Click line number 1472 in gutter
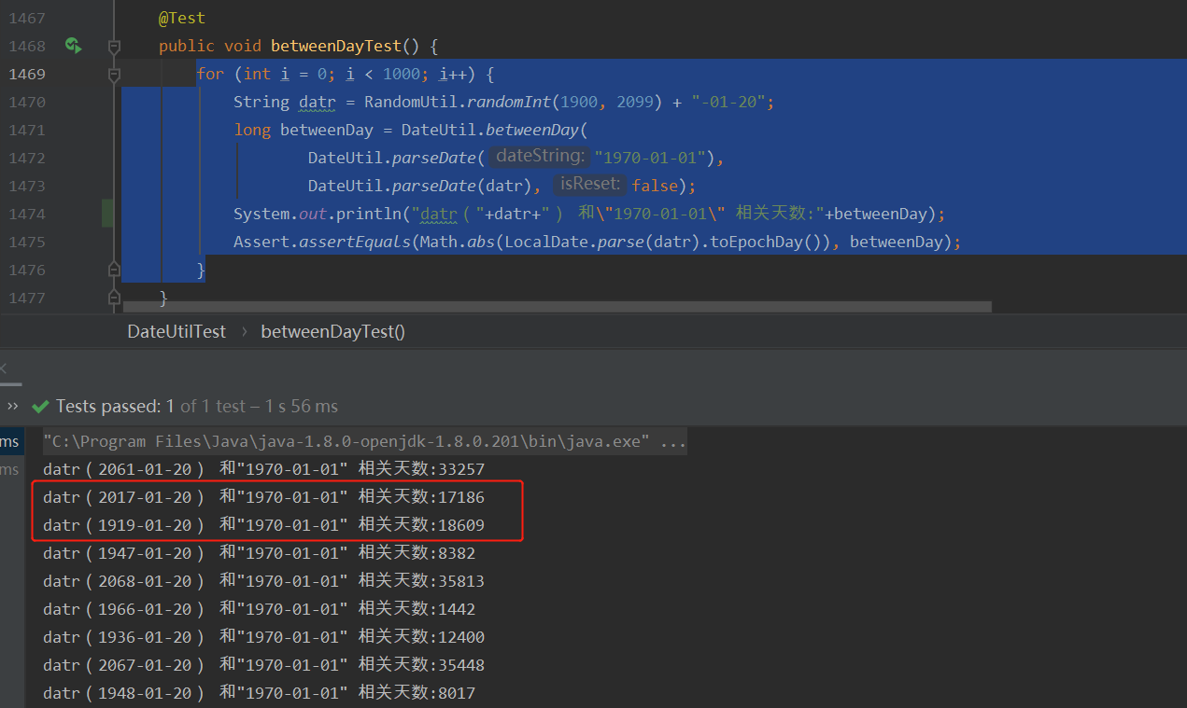 pos(27,158)
